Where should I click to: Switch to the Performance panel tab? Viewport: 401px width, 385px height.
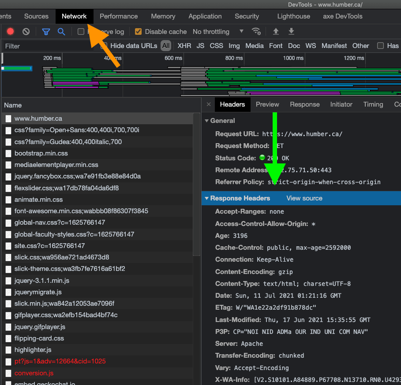(x=119, y=16)
